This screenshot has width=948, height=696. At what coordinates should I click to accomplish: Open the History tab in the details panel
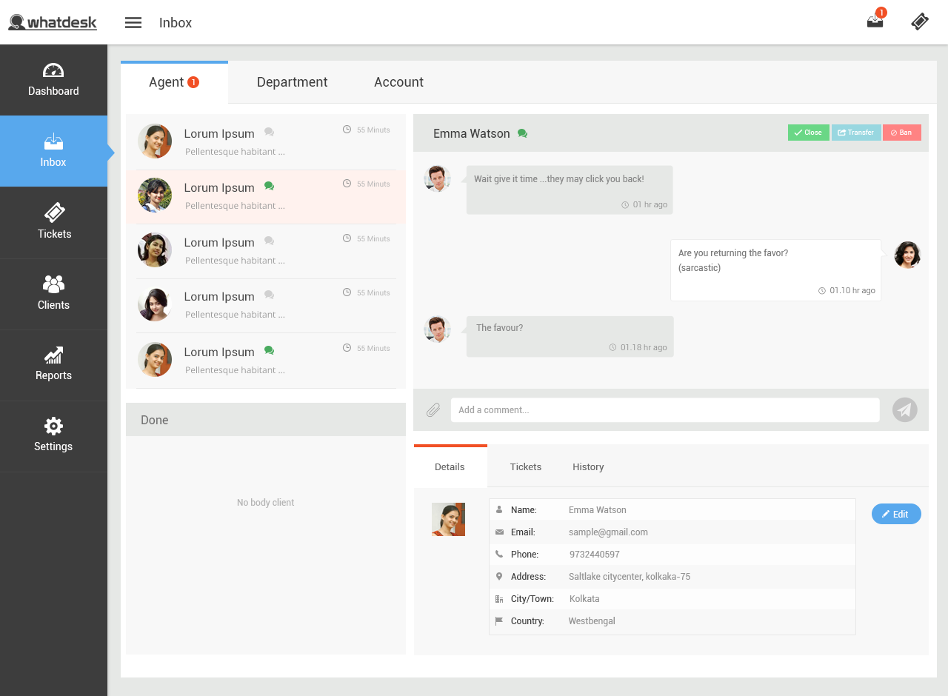[587, 466]
